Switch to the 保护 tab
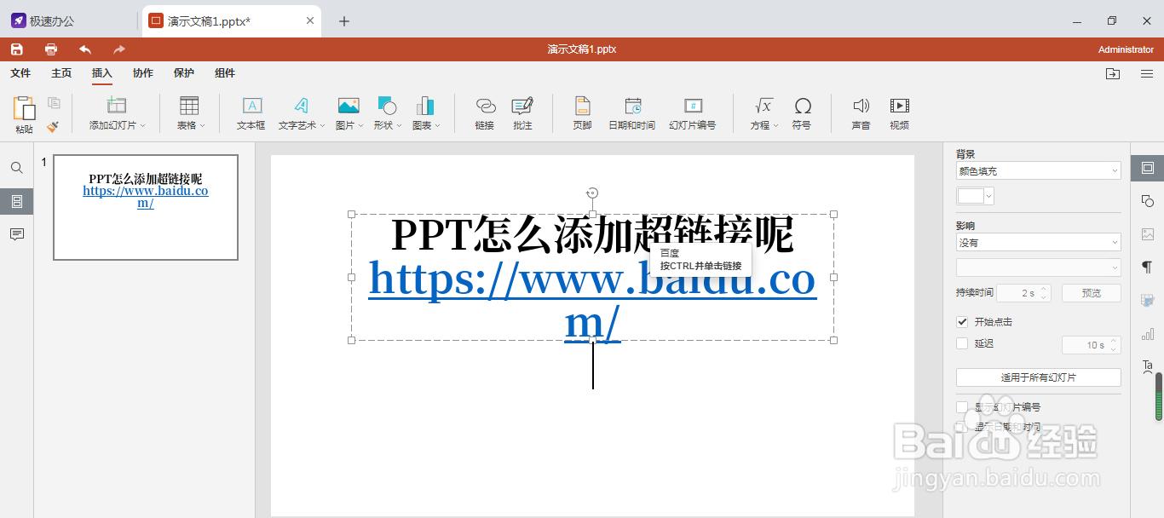This screenshot has height=518, width=1164. pos(184,73)
